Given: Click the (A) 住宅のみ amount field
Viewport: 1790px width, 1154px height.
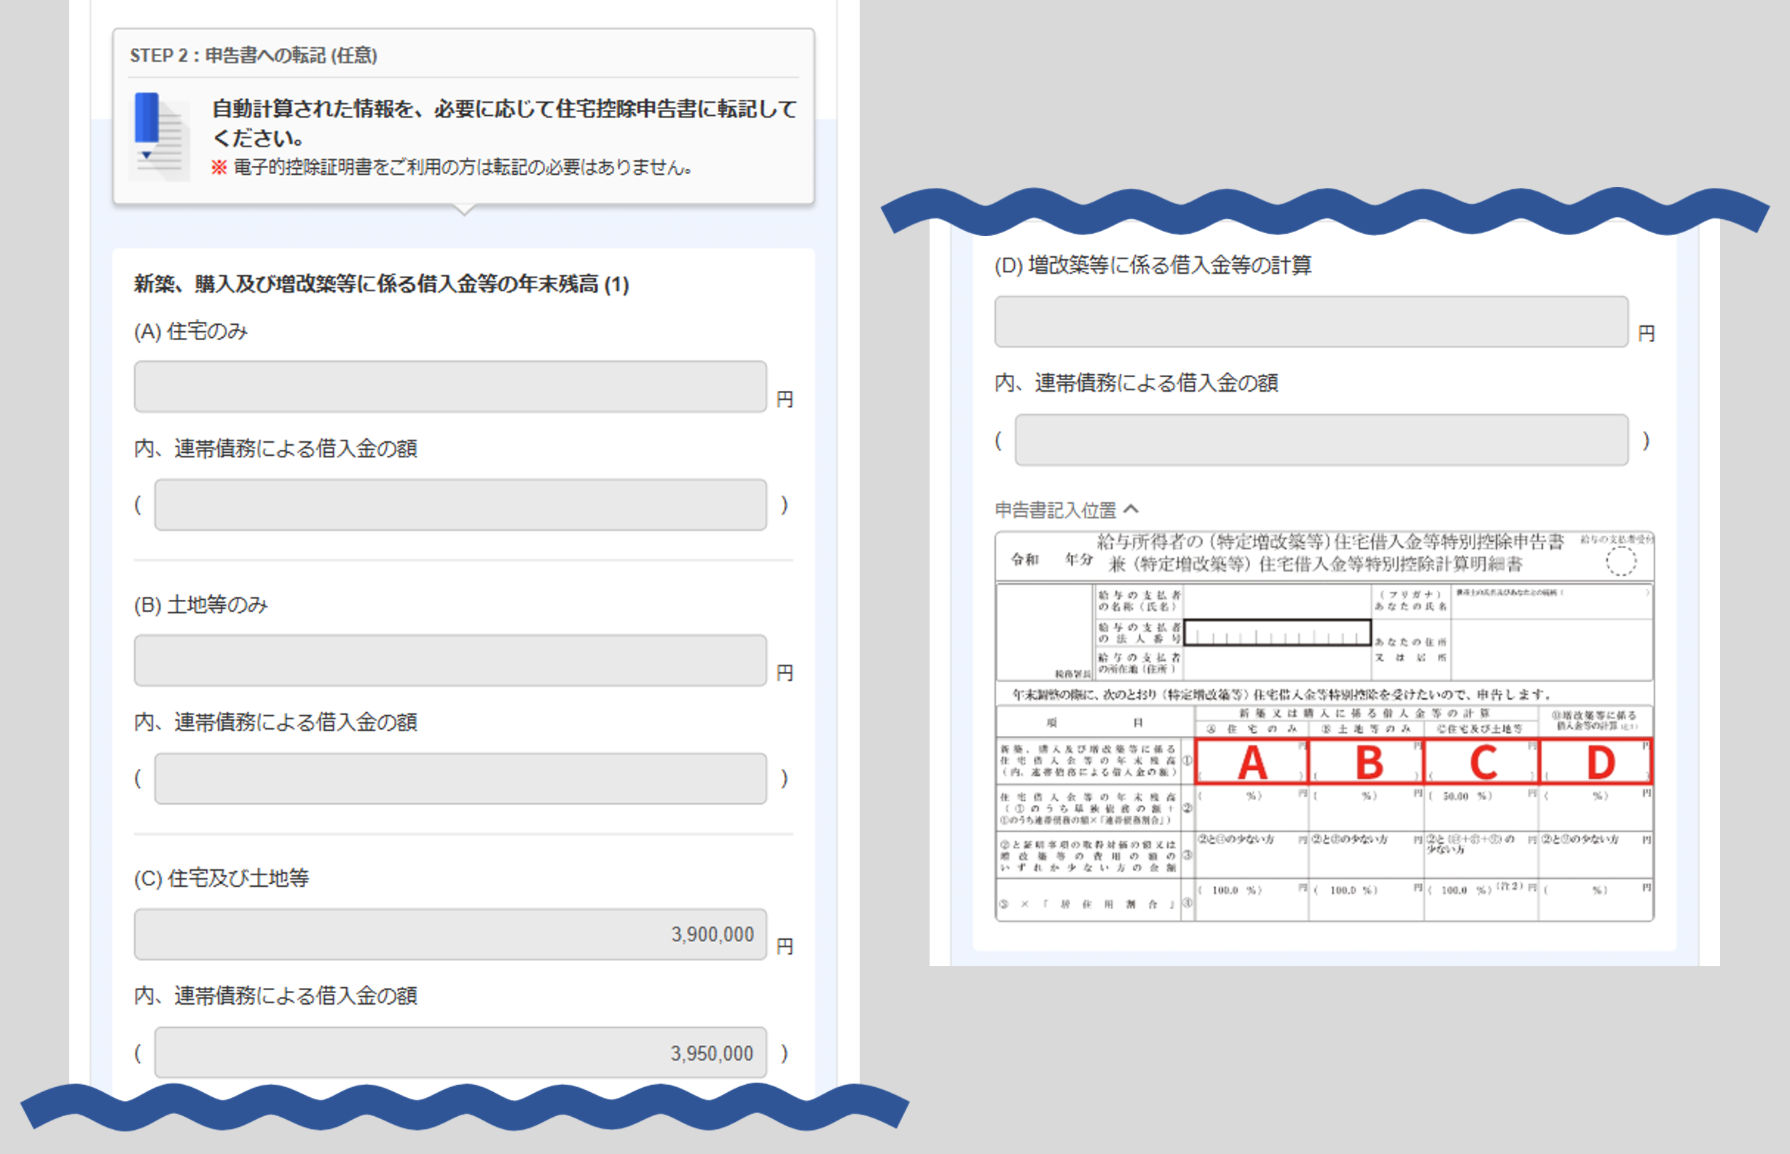Looking at the screenshot, I should point(450,387).
